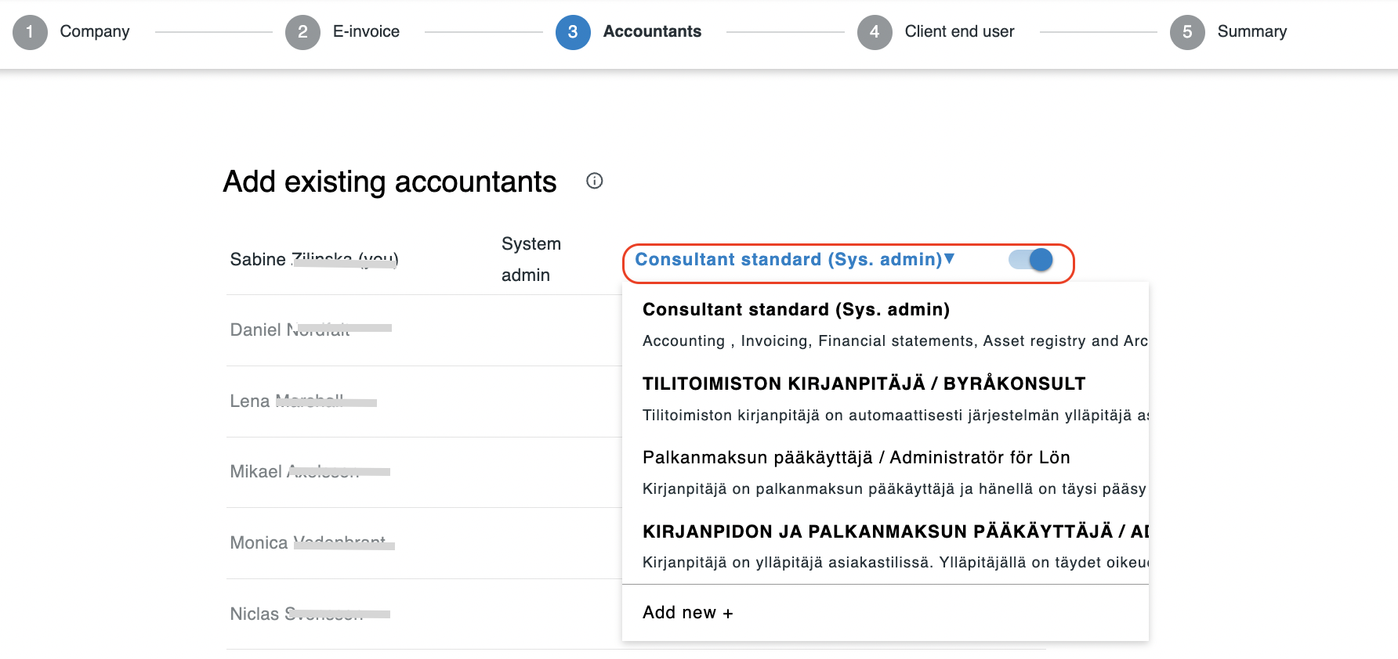
Task: Click step 2 E-invoice circle icon
Action: tap(302, 32)
